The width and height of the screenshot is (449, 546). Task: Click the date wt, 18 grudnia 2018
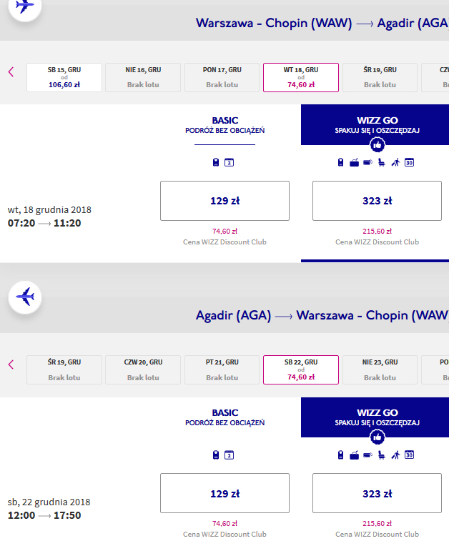point(49,210)
